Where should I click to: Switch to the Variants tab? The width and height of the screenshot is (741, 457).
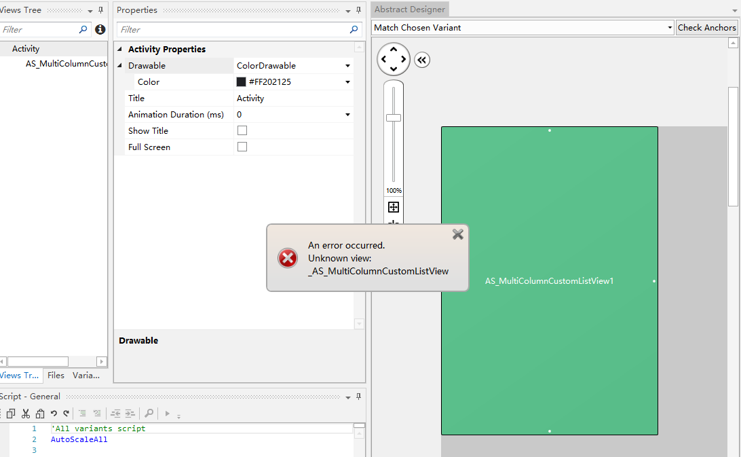pyautogui.click(x=86, y=375)
